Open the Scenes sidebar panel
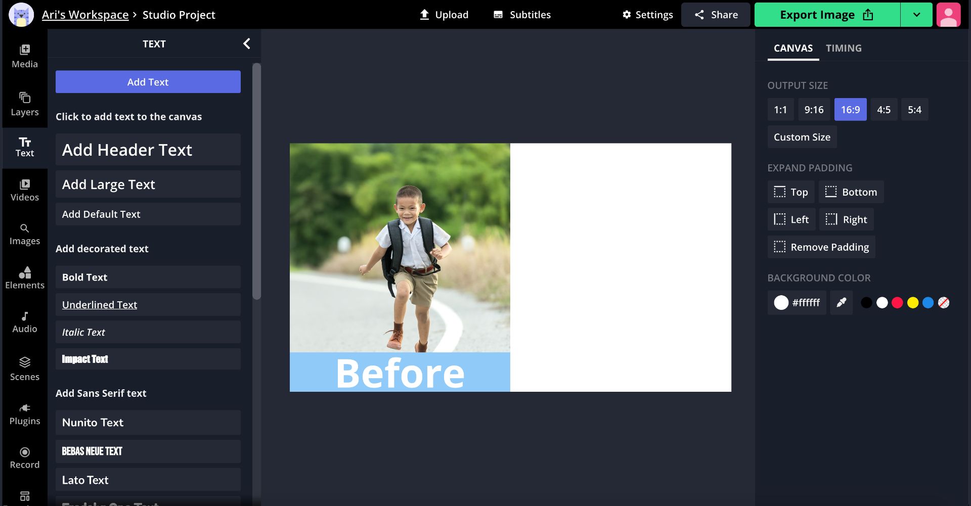 pos(24,369)
